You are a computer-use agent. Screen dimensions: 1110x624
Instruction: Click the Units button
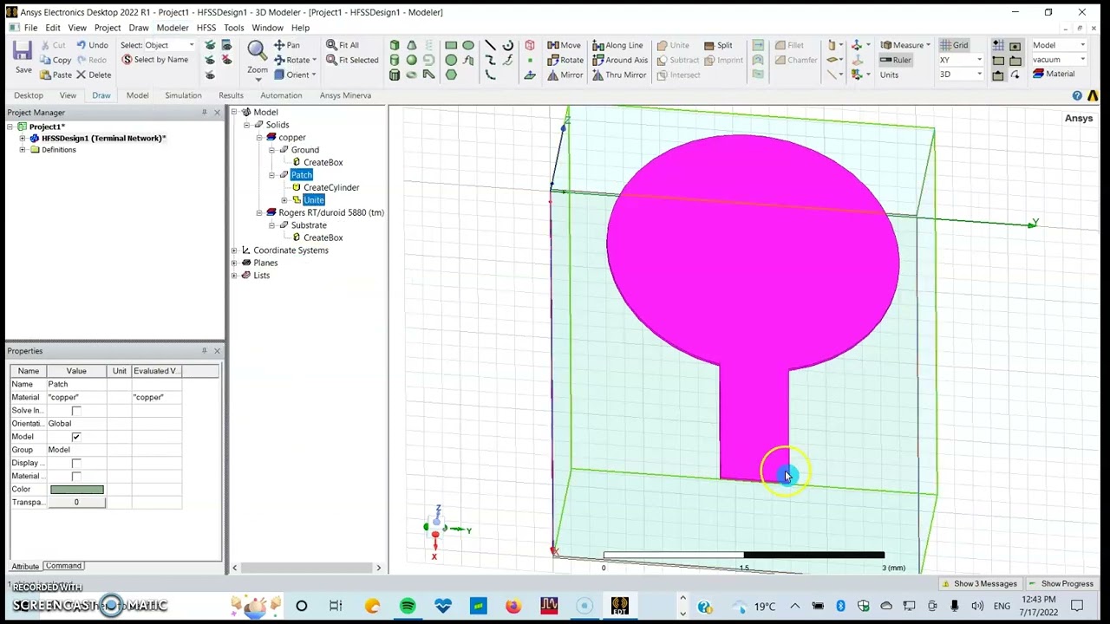(x=889, y=75)
